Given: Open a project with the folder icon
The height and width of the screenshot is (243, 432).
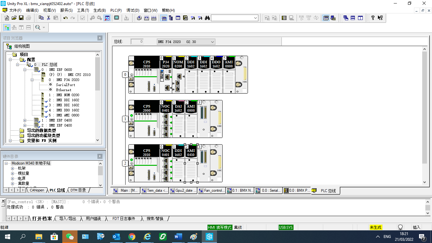Looking at the screenshot, I should (14, 18).
